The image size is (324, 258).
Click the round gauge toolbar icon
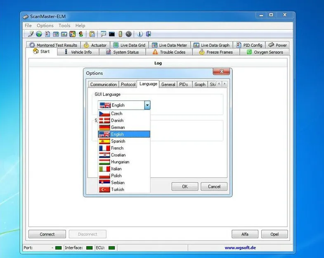pyautogui.click(x=128, y=34)
